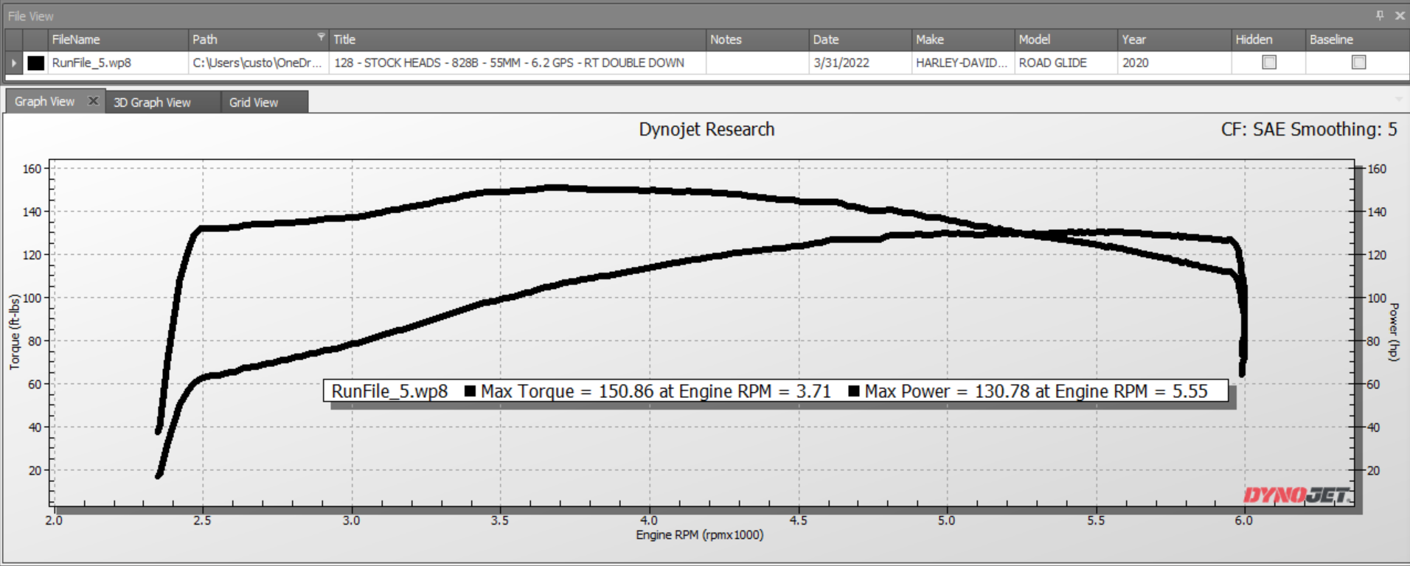Click the 'CF: SAE Smoothing: 5' label

click(x=1309, y=130)
